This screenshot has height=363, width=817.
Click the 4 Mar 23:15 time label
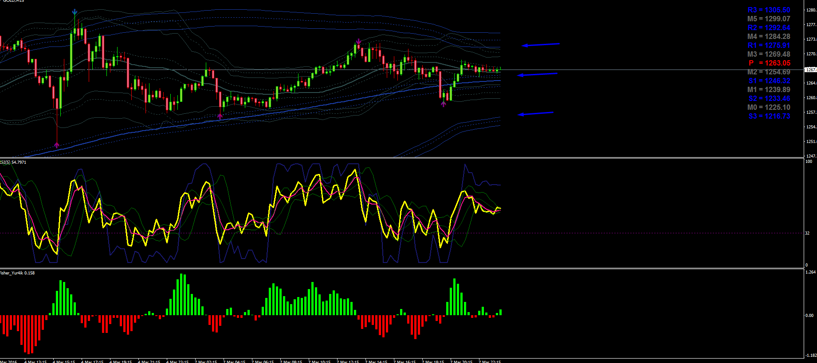[x=178, y=361]
